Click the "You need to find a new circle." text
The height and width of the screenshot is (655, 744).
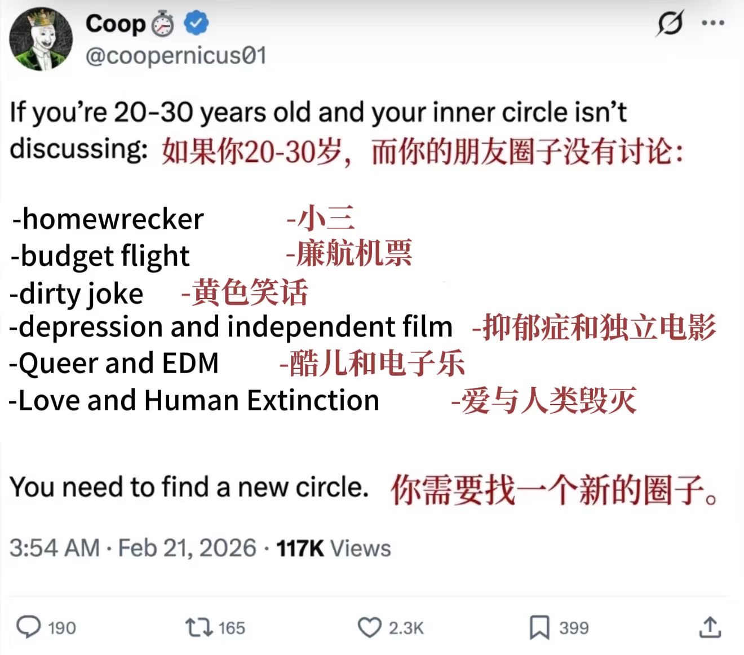point(189,486)
